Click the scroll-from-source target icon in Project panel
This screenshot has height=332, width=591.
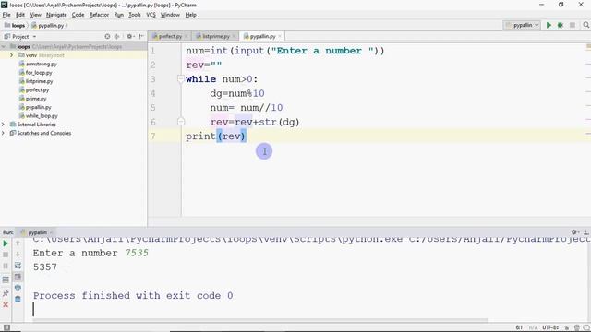pos(107,37)
